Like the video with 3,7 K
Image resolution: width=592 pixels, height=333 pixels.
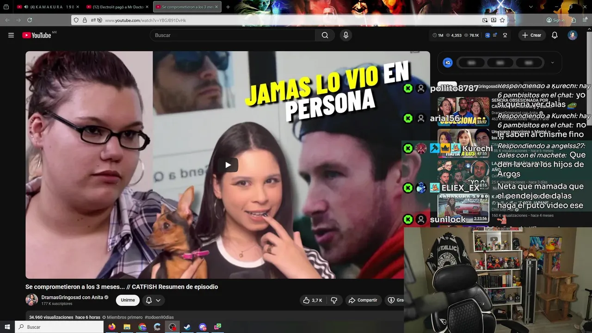click(313, 300)
